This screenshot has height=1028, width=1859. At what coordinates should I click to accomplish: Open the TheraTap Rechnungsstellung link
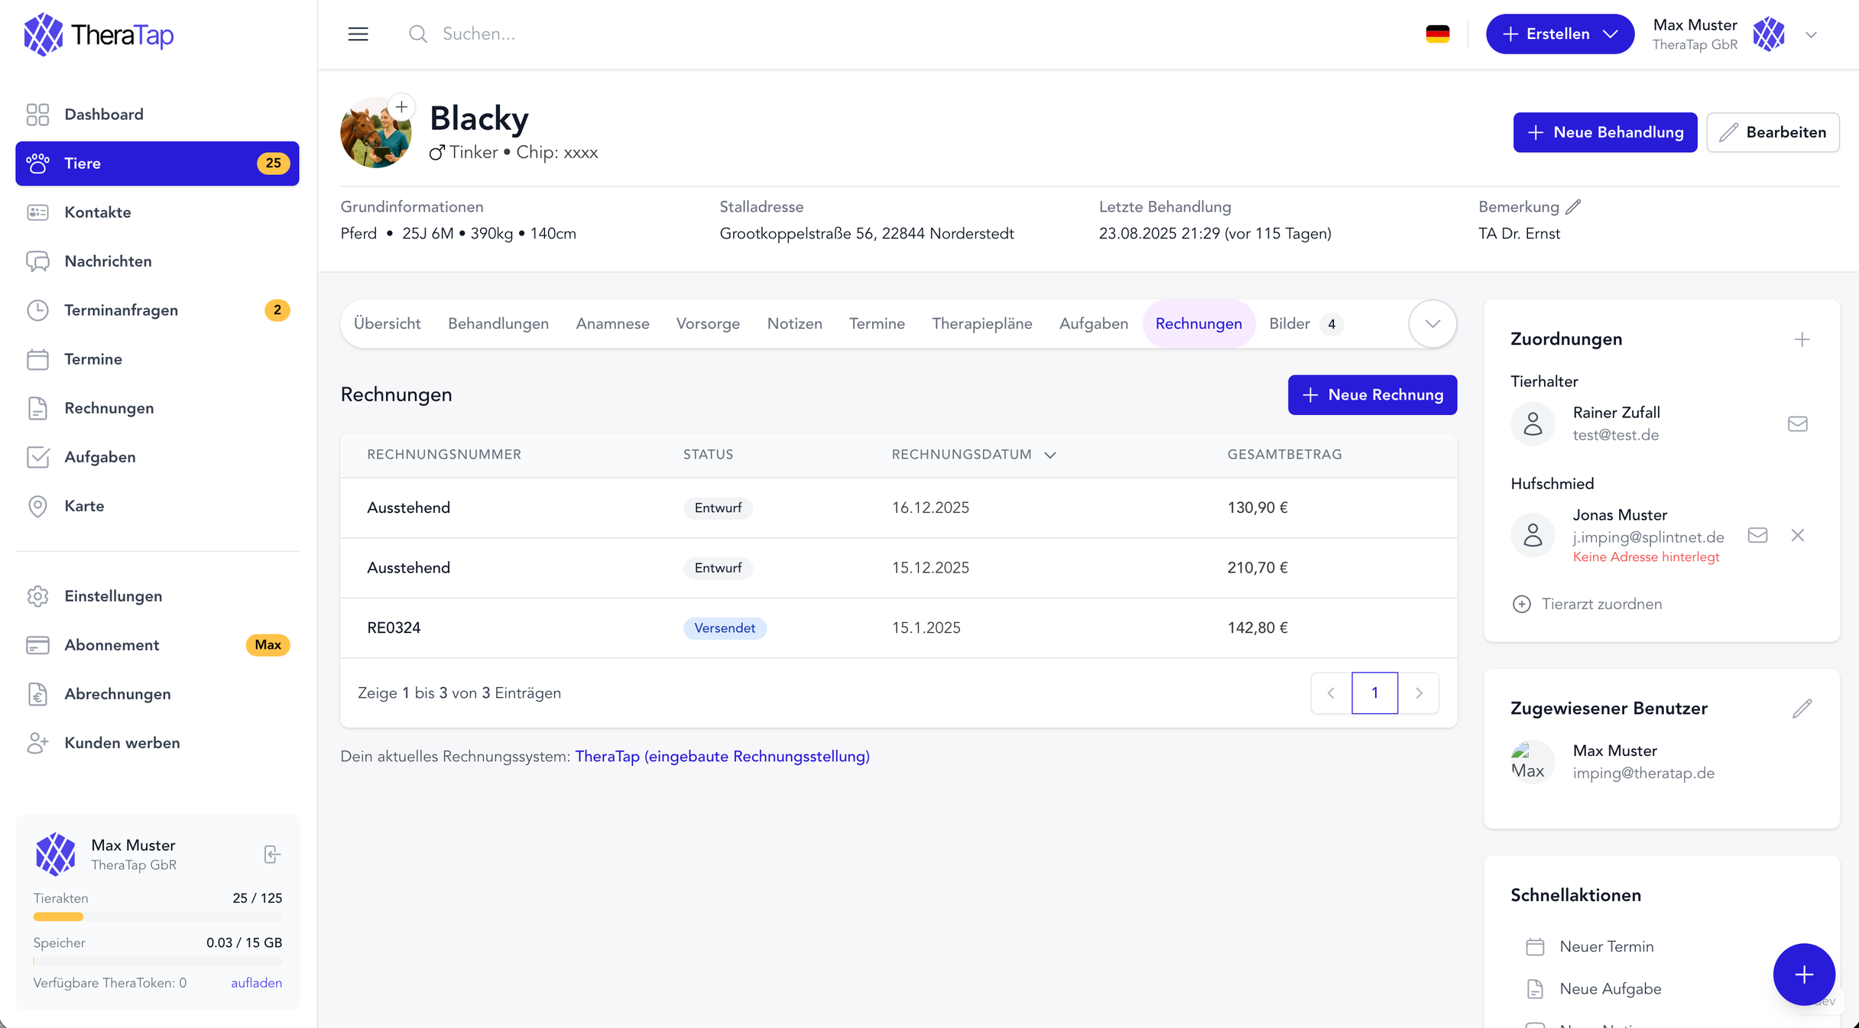[722, 756]
